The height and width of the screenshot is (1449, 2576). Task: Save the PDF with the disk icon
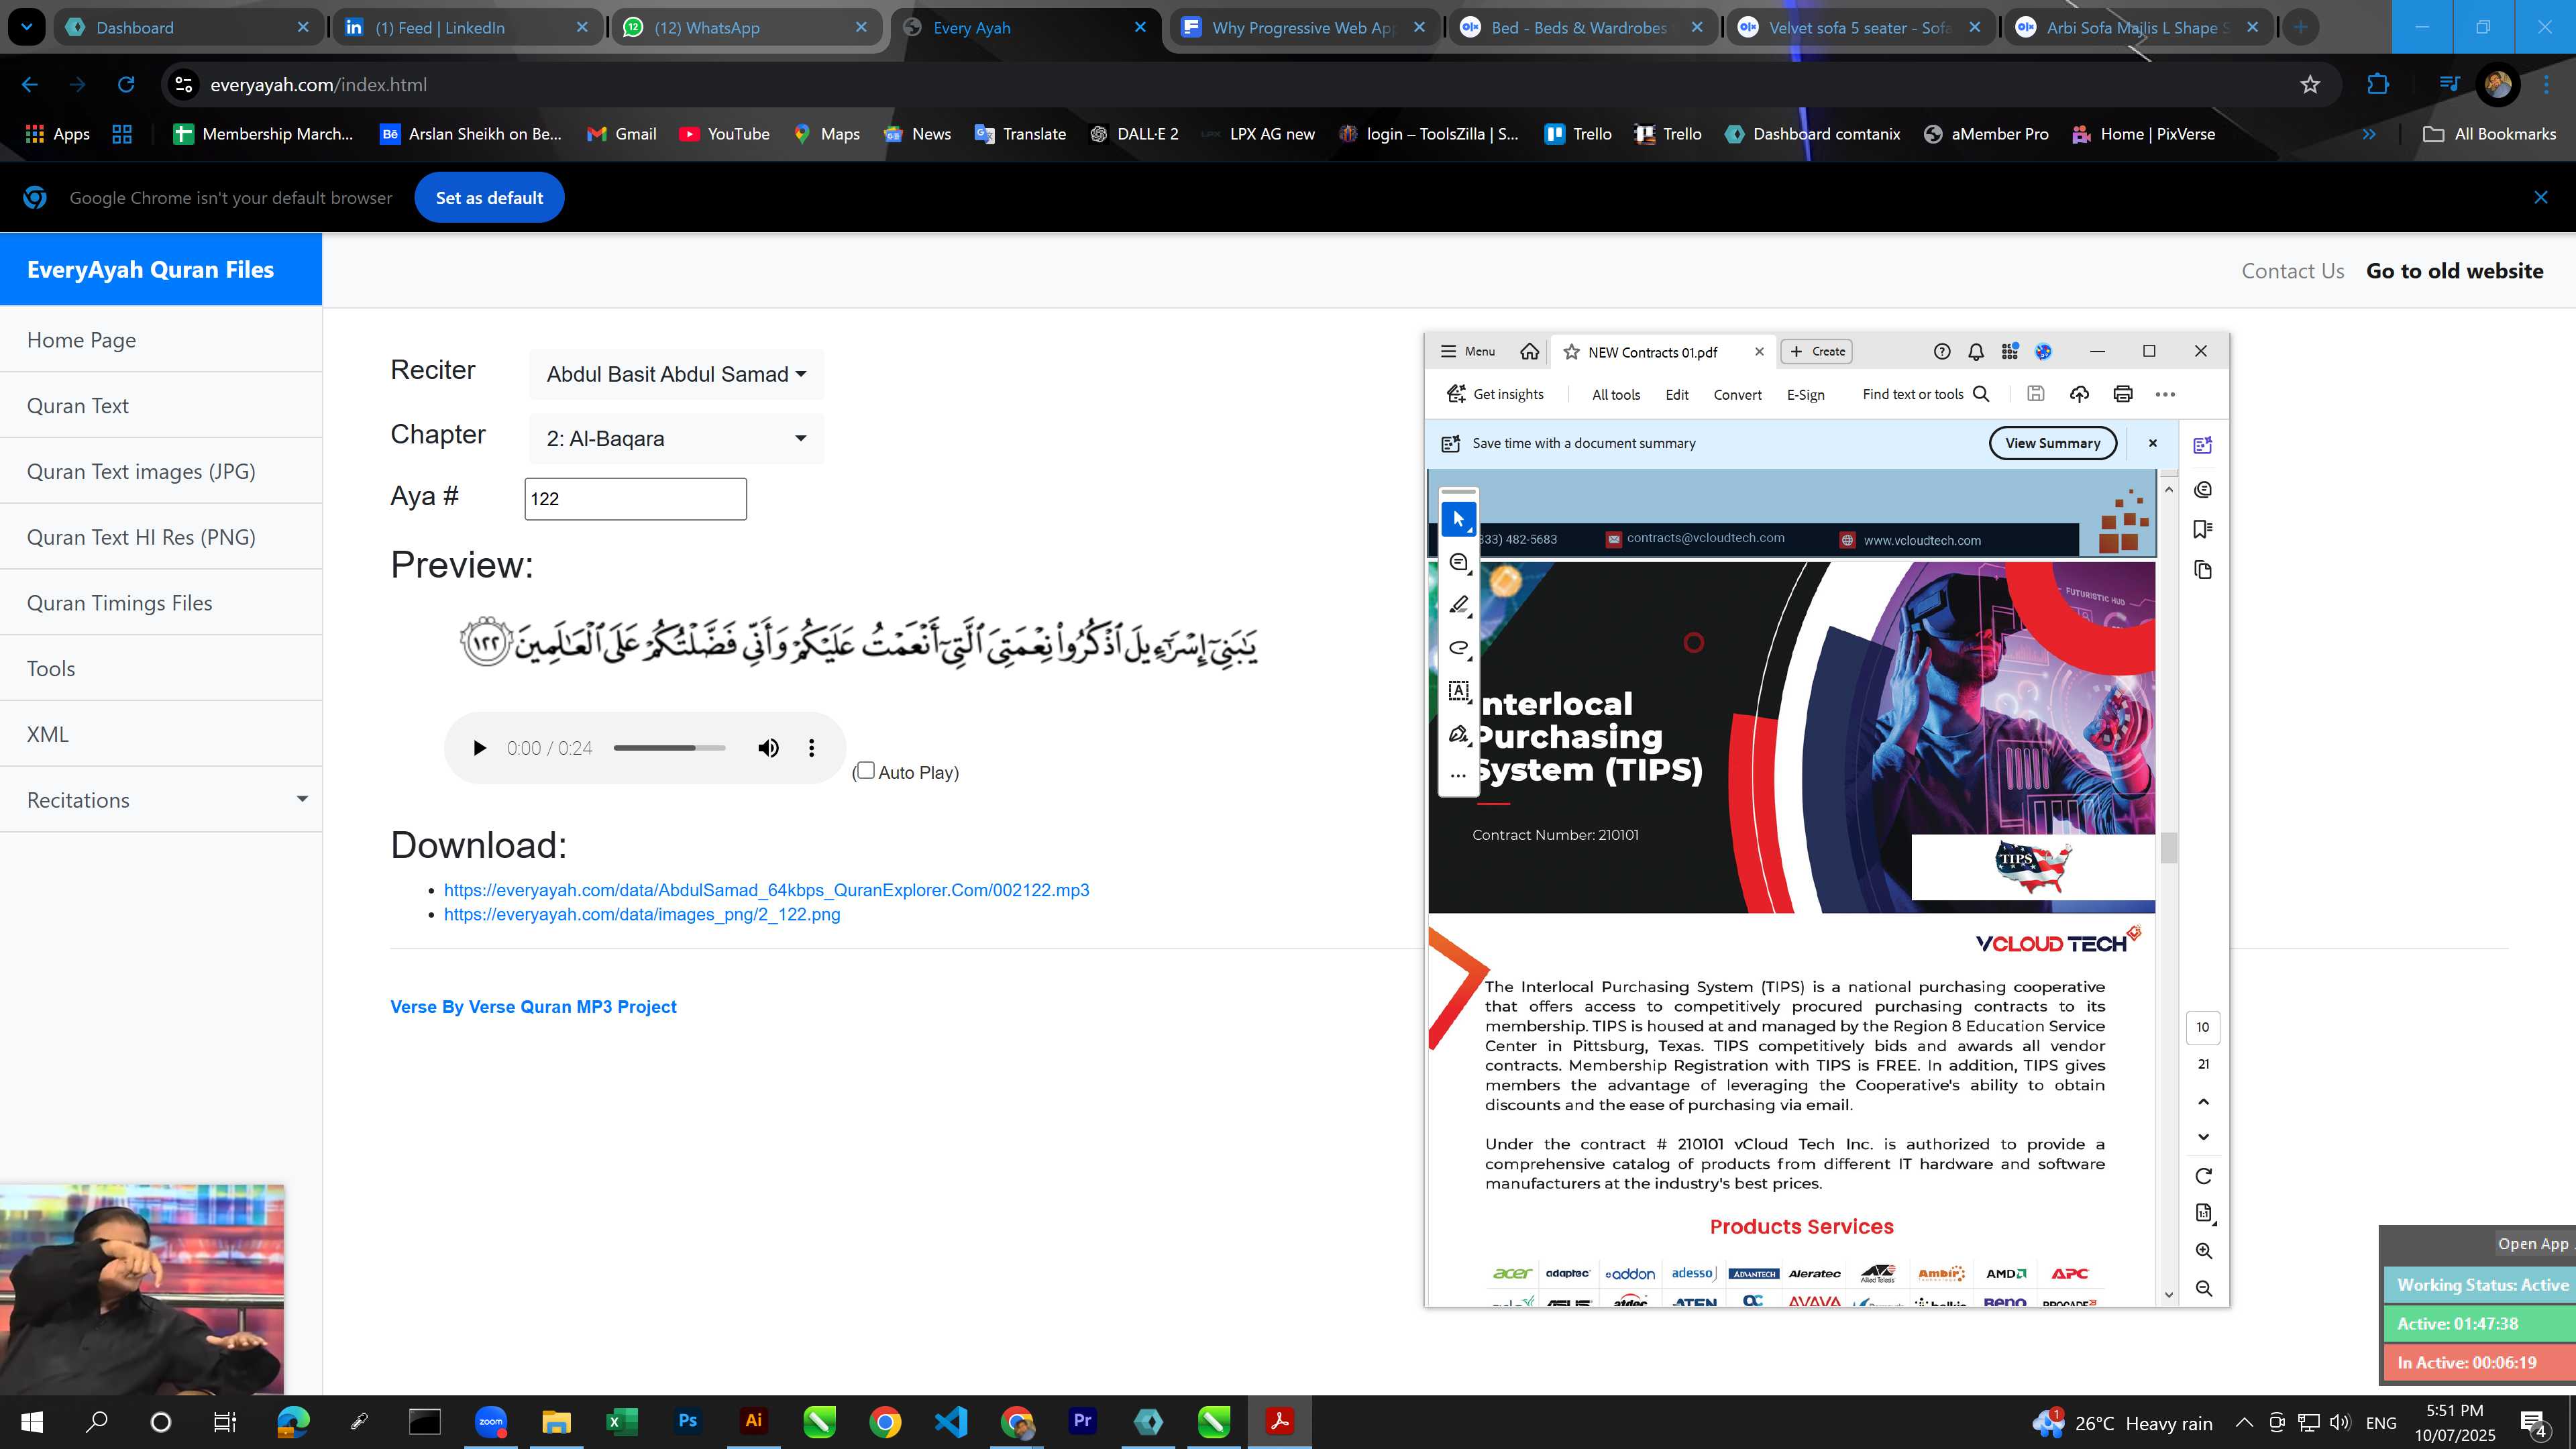click(2036, 394)
